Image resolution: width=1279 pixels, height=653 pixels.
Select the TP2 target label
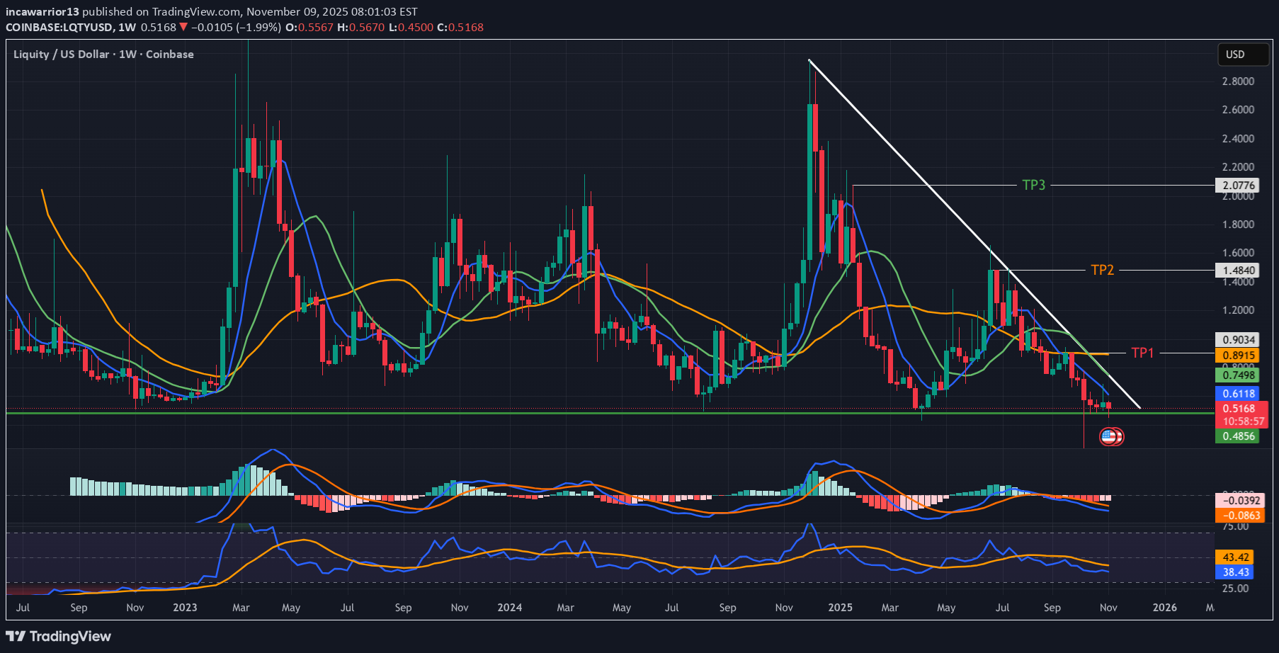click(x=1102, y=270)
